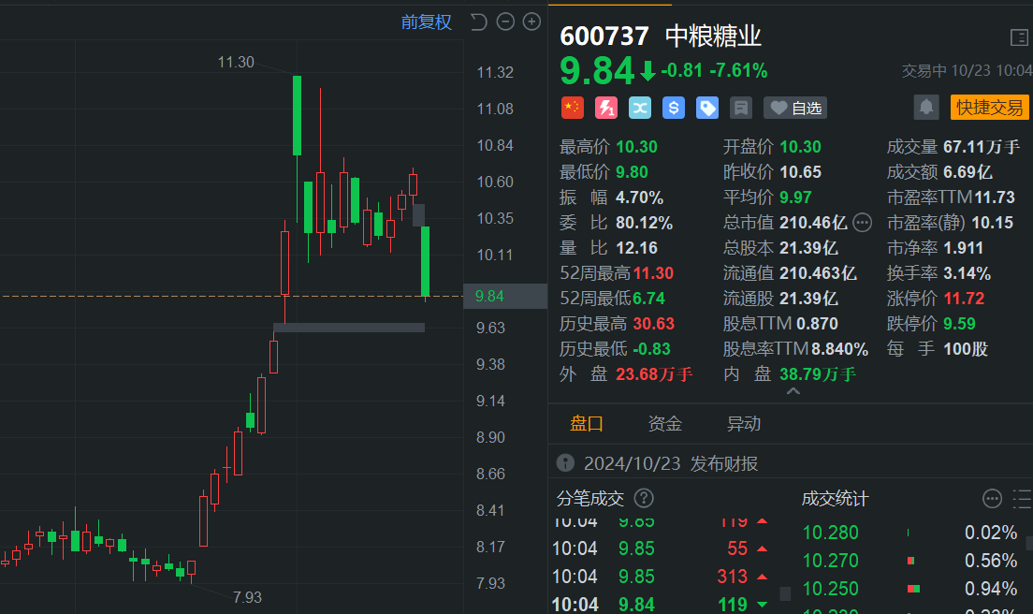
Task: Click the 快捷交易 quick trade button
Action: [990, 108]
